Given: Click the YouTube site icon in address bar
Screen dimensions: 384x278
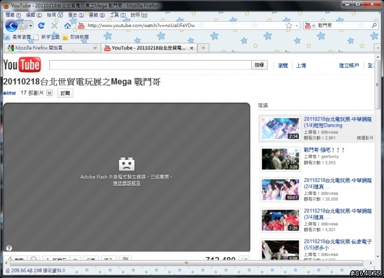Looking at the screenshot, I should click(x=81, y=25).
